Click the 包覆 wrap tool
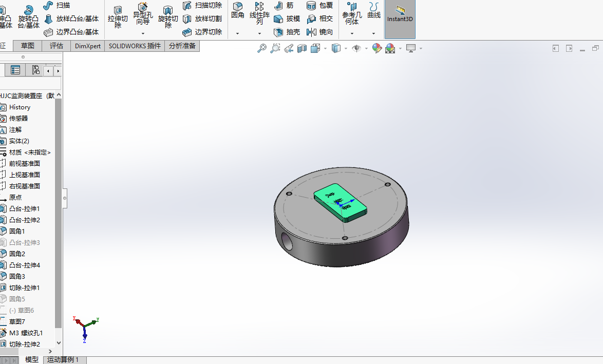The height and width of the screenshot is (364, 603). click(319, 5)
